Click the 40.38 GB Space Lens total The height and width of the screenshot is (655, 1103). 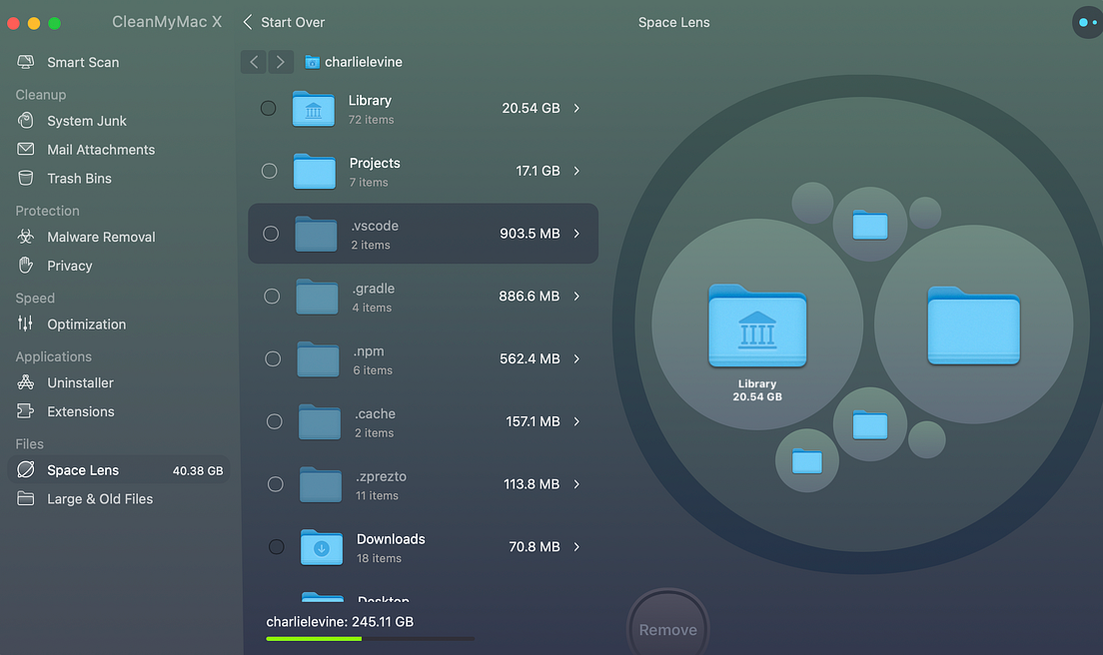tap(198, 471)
